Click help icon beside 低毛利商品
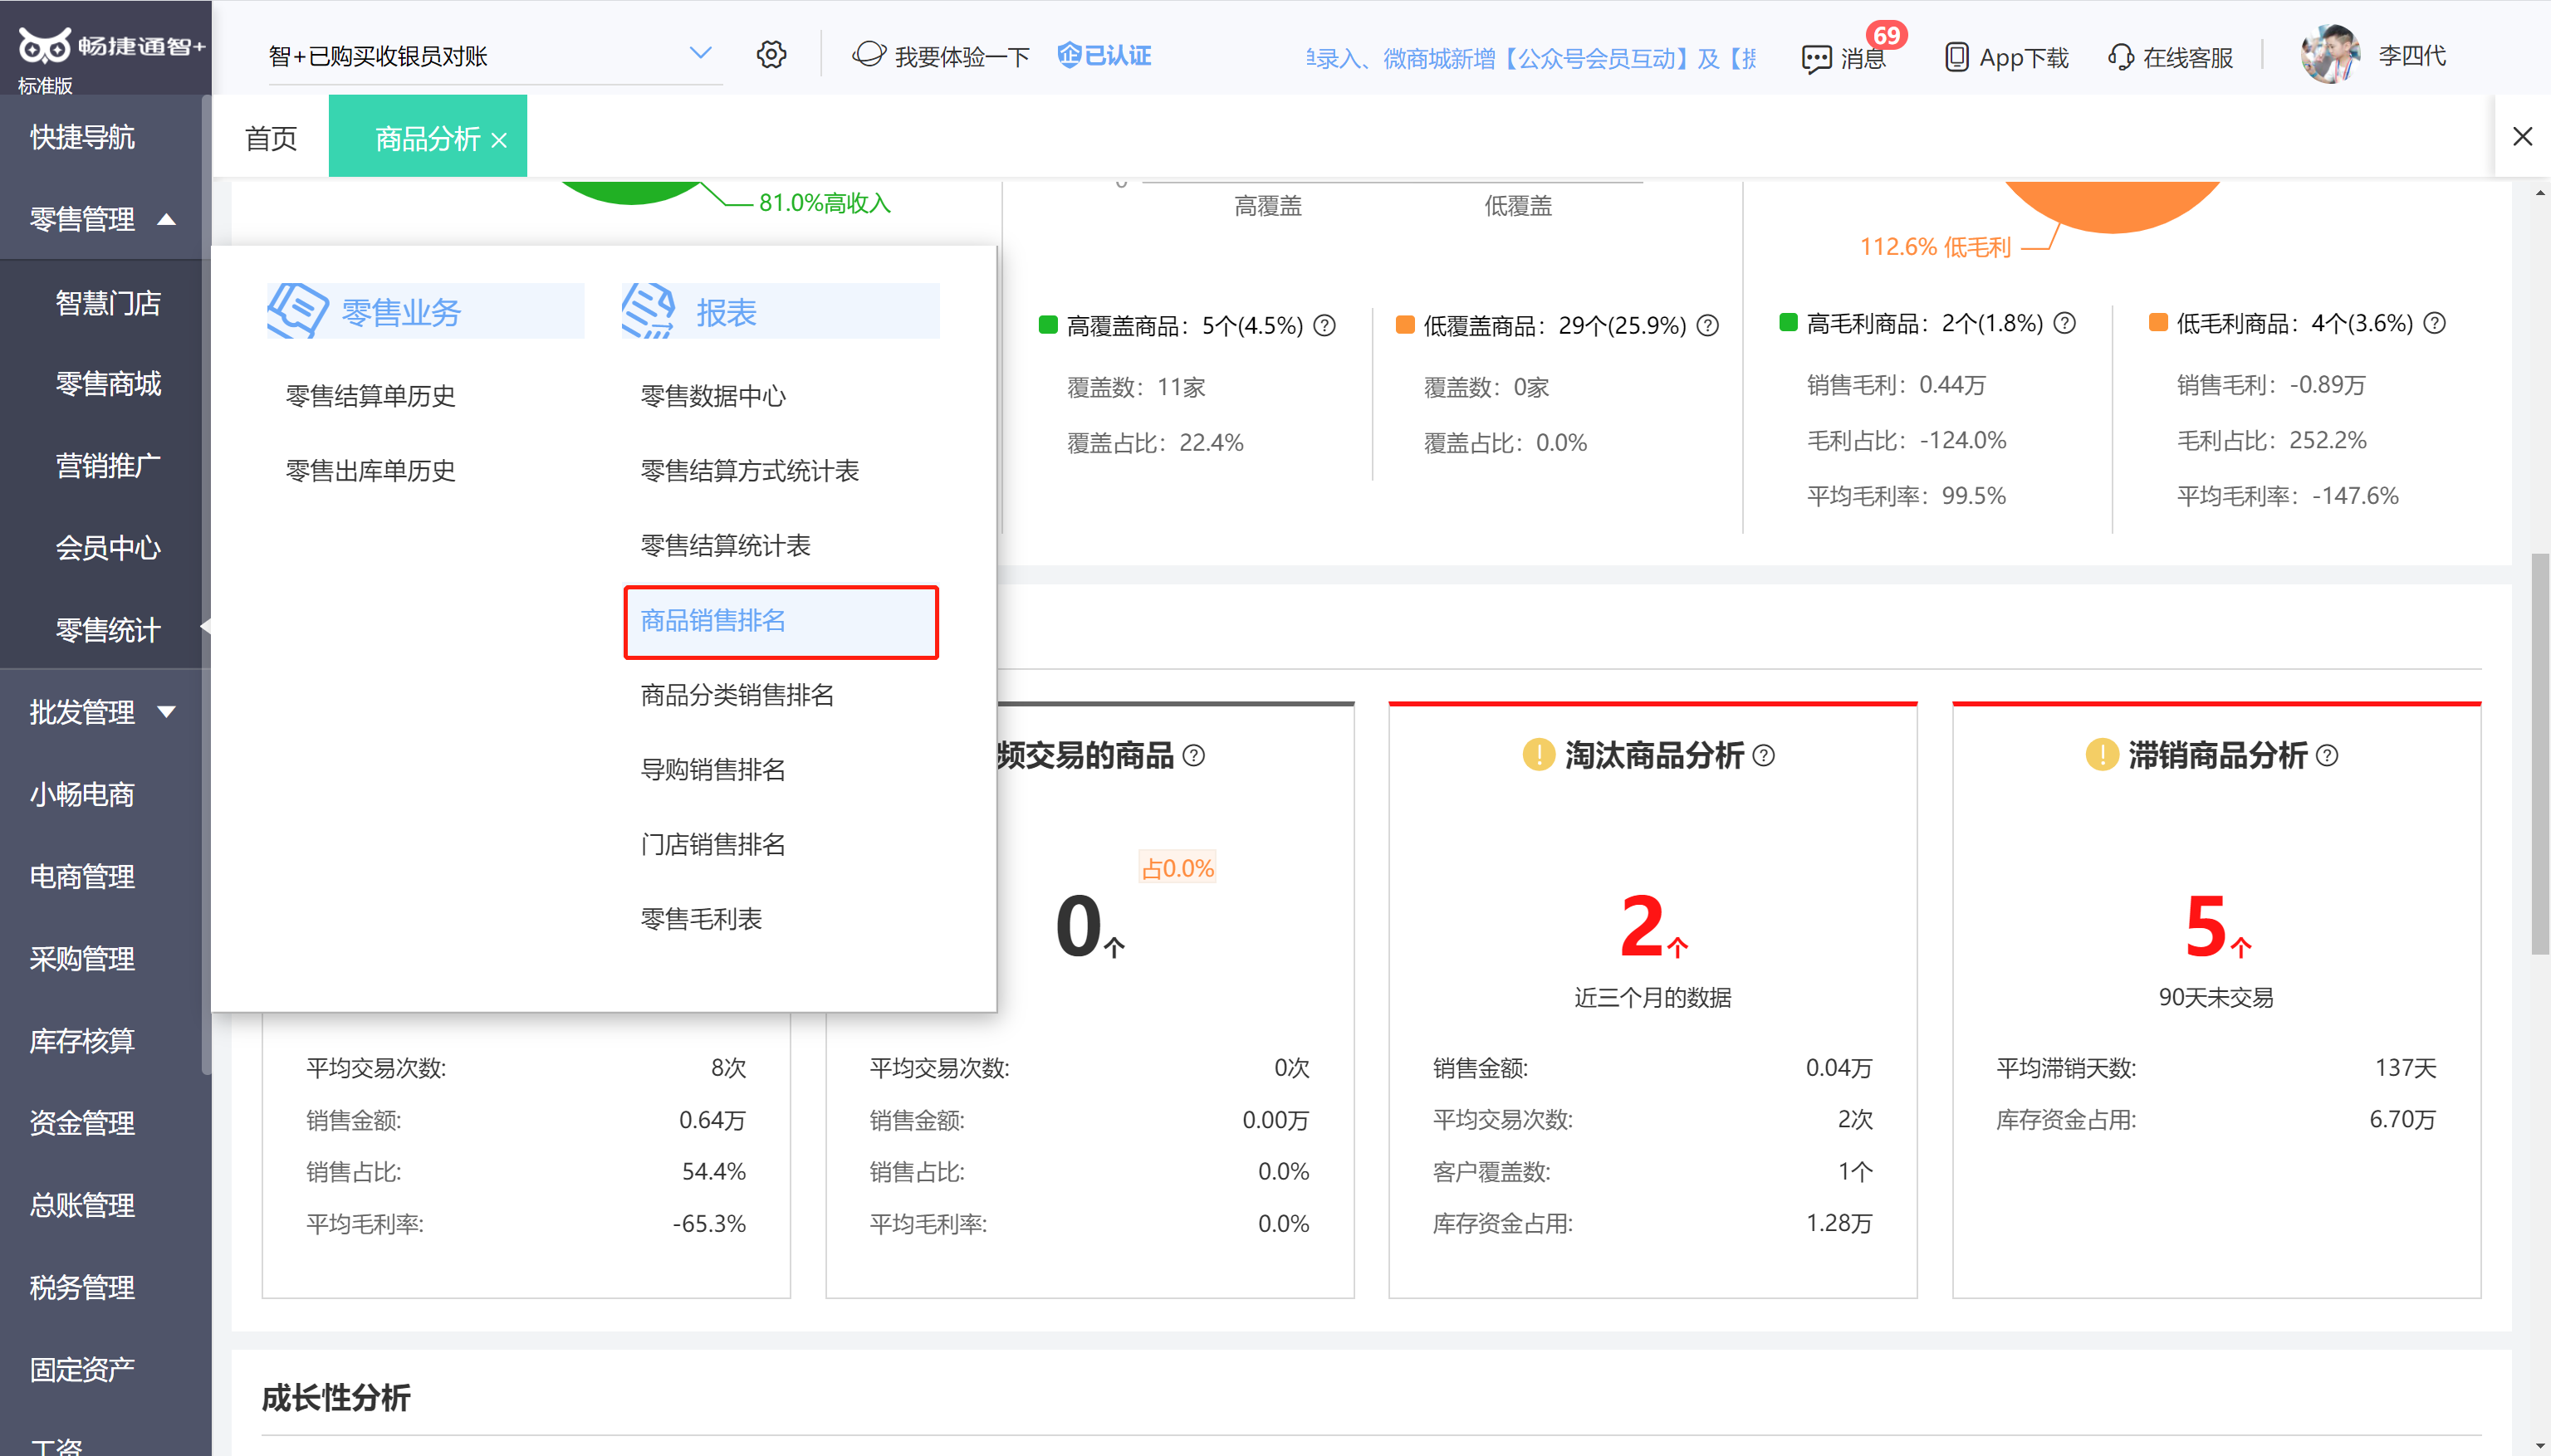Screen dimensions: 2551x1456 [x=2436, y=323]
